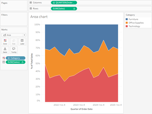Open the Color marks card

5,41
